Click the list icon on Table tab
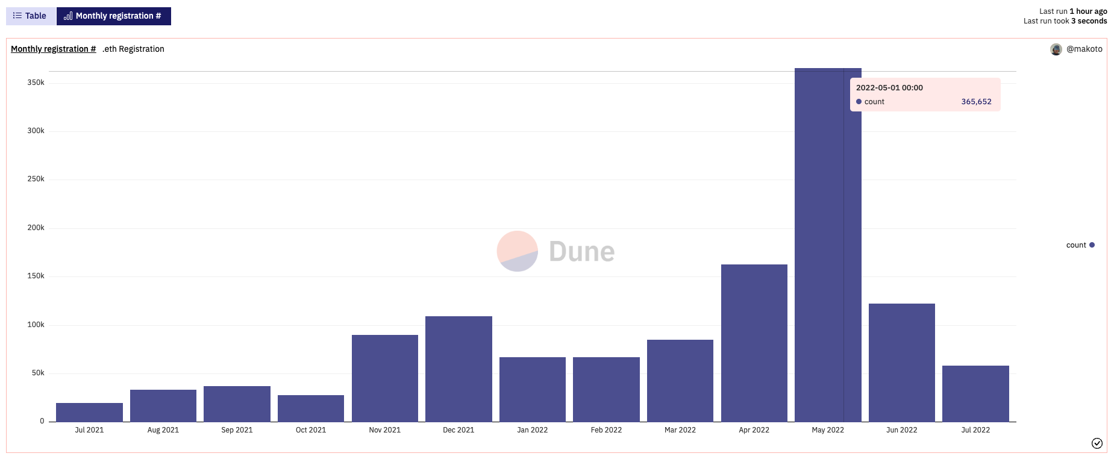1114x459 pixels. pyautogui.click(x=17, y=16)
